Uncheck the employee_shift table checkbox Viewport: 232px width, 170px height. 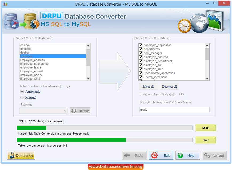coord(141,69)
